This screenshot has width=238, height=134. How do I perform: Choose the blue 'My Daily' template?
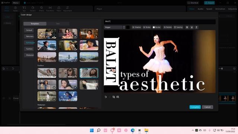[68, 96]
